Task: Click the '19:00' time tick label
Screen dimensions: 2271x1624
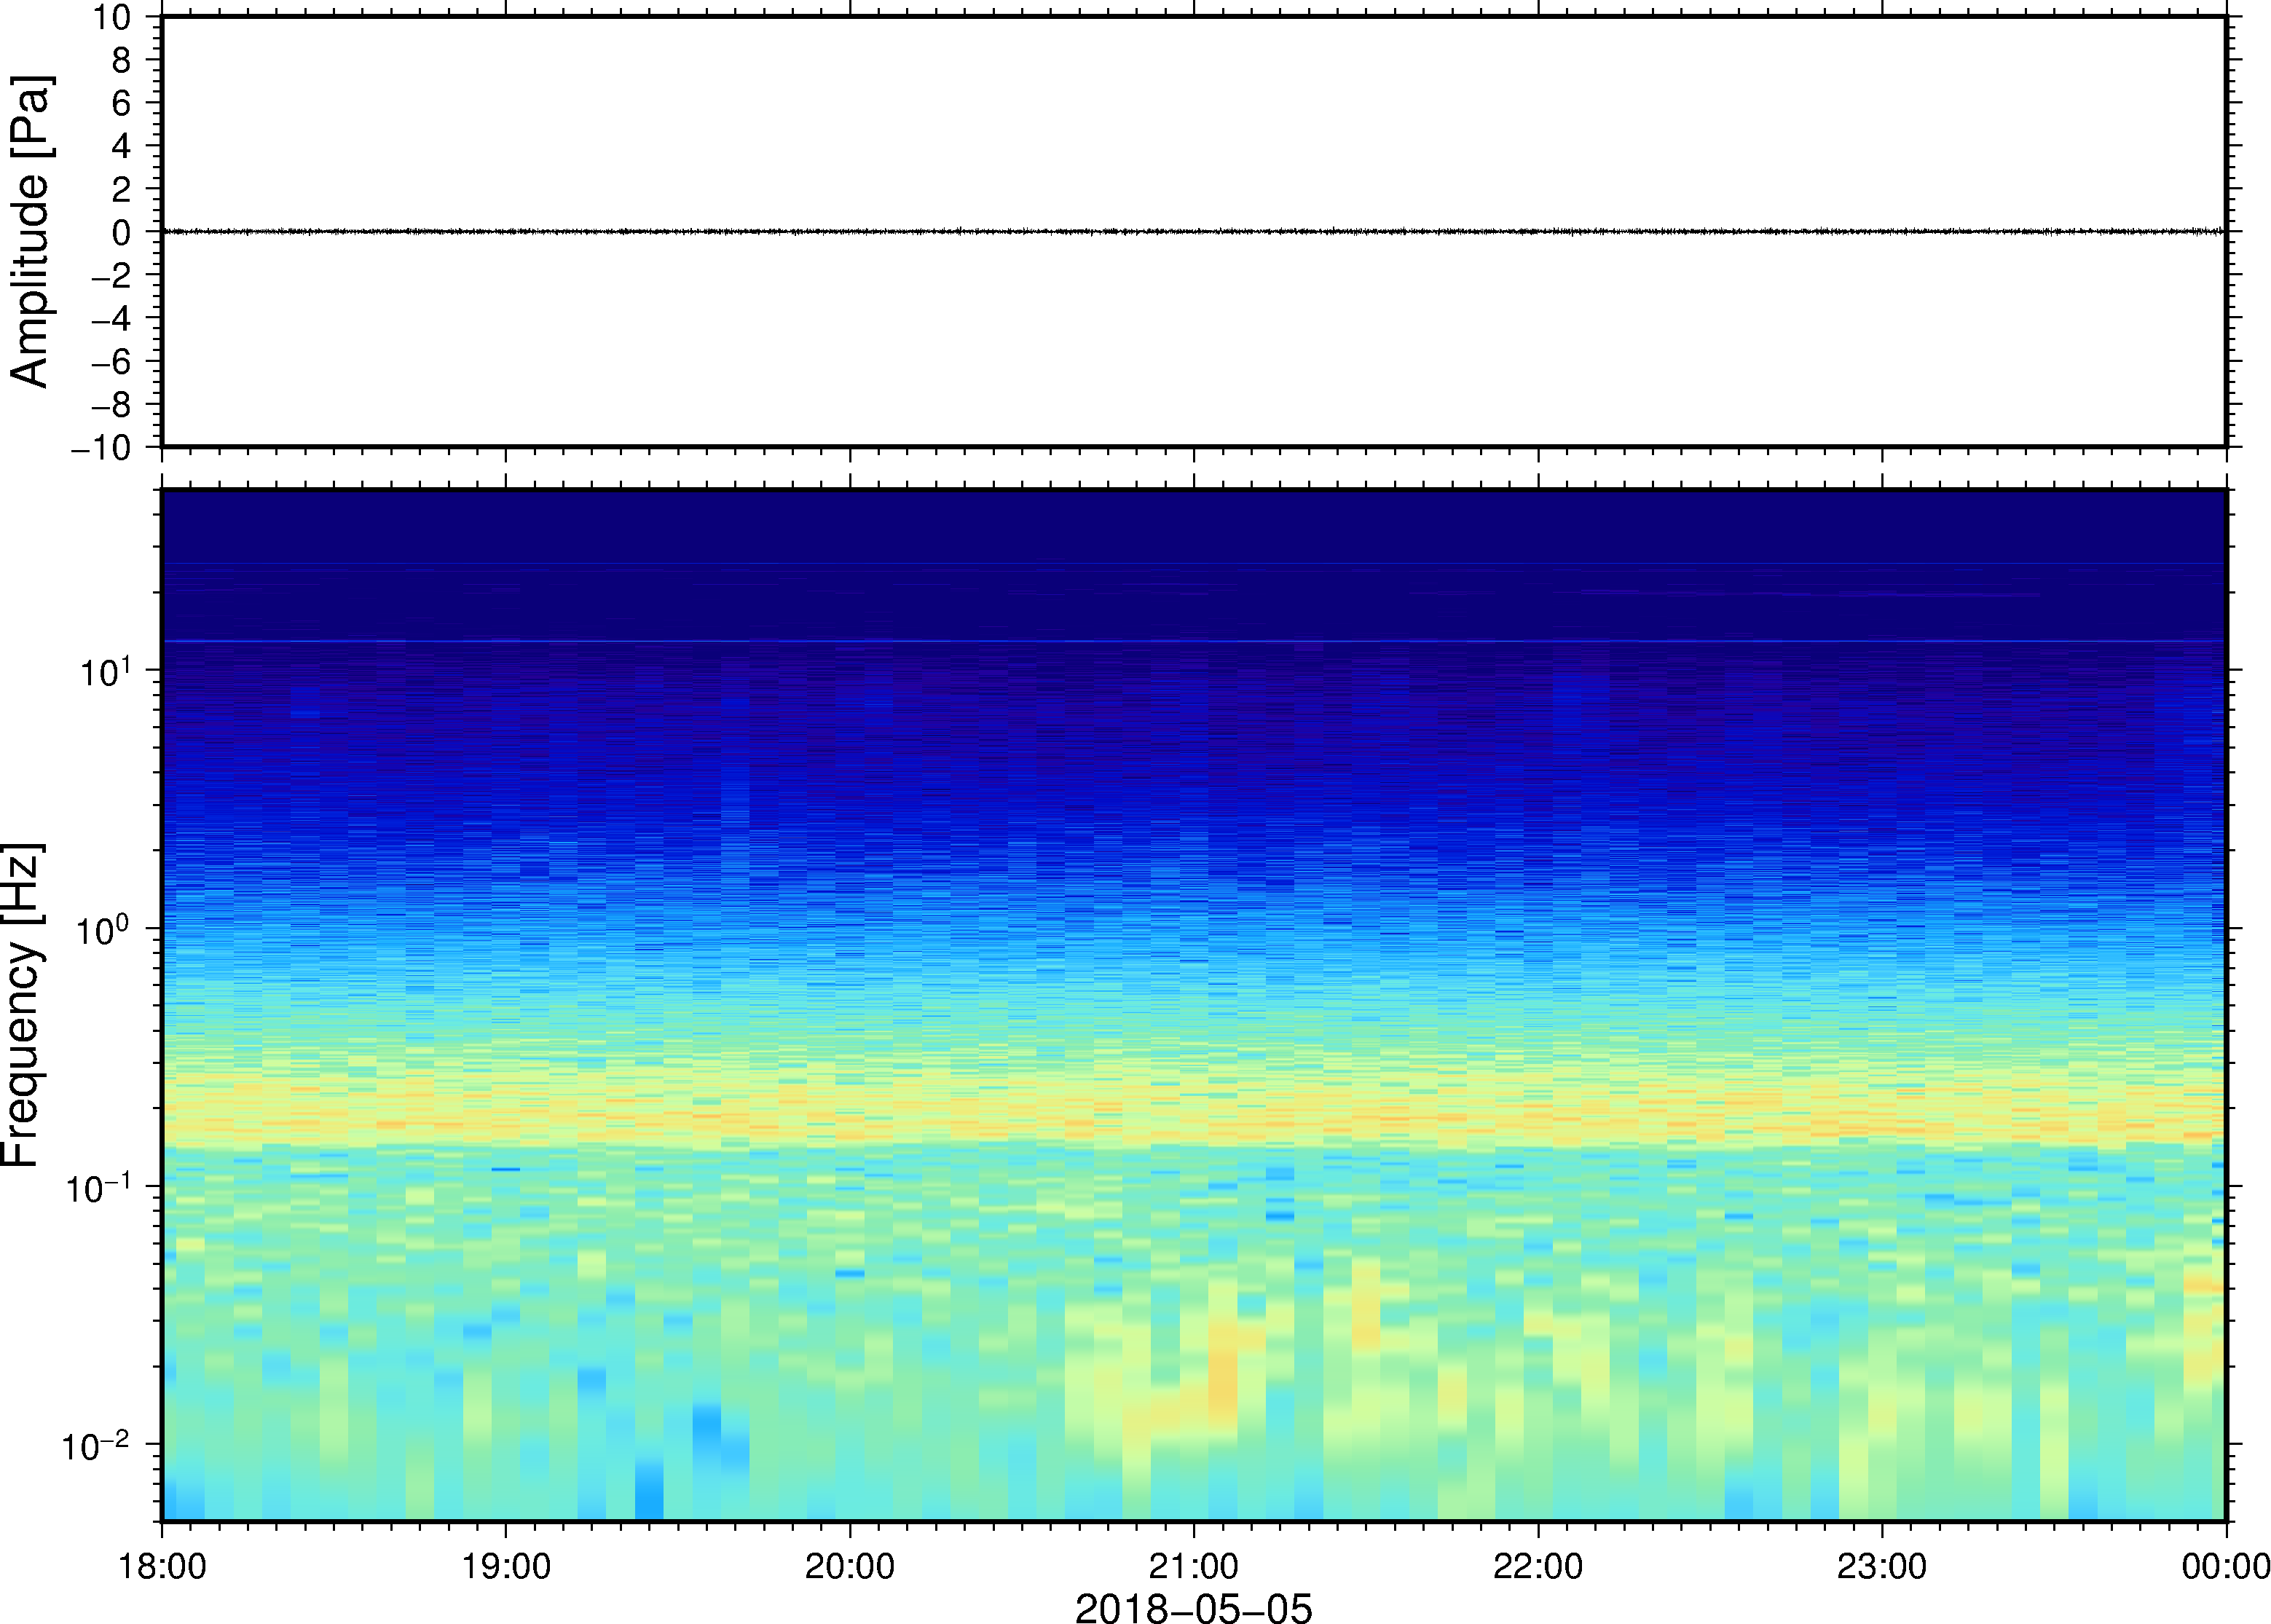Action: click(x=506, y=1566)
